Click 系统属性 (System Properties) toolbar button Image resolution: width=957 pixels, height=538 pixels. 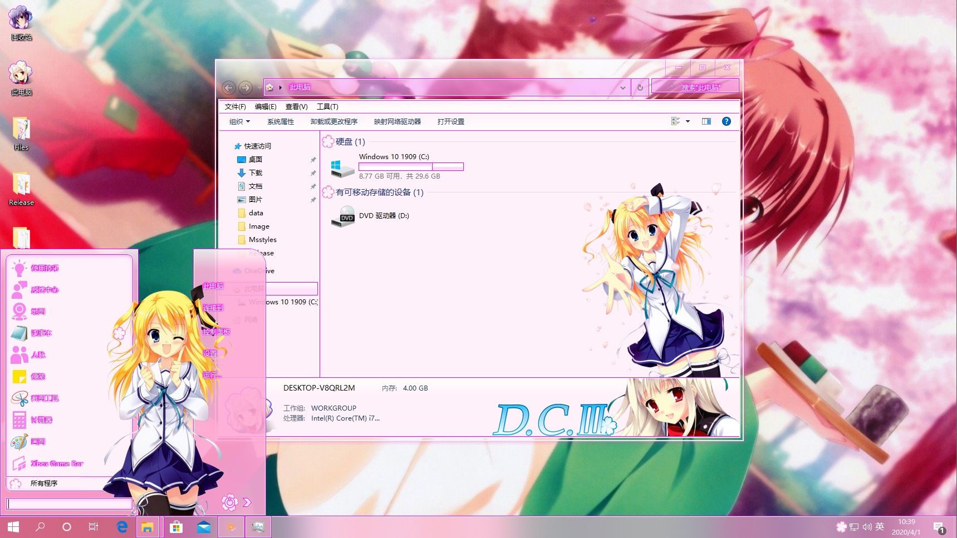pyautogui.click(x=280, y=121)
